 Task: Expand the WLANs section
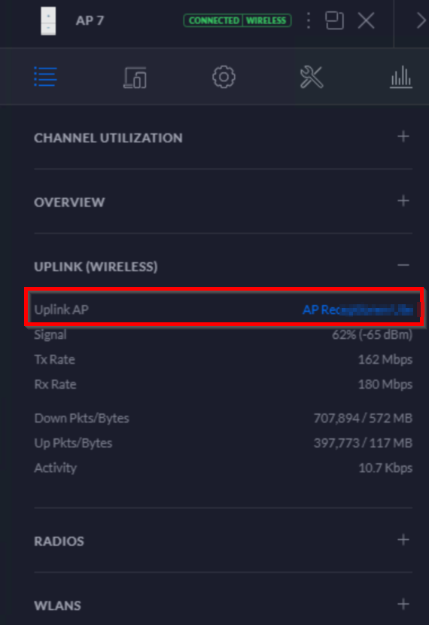coord(403,604)
